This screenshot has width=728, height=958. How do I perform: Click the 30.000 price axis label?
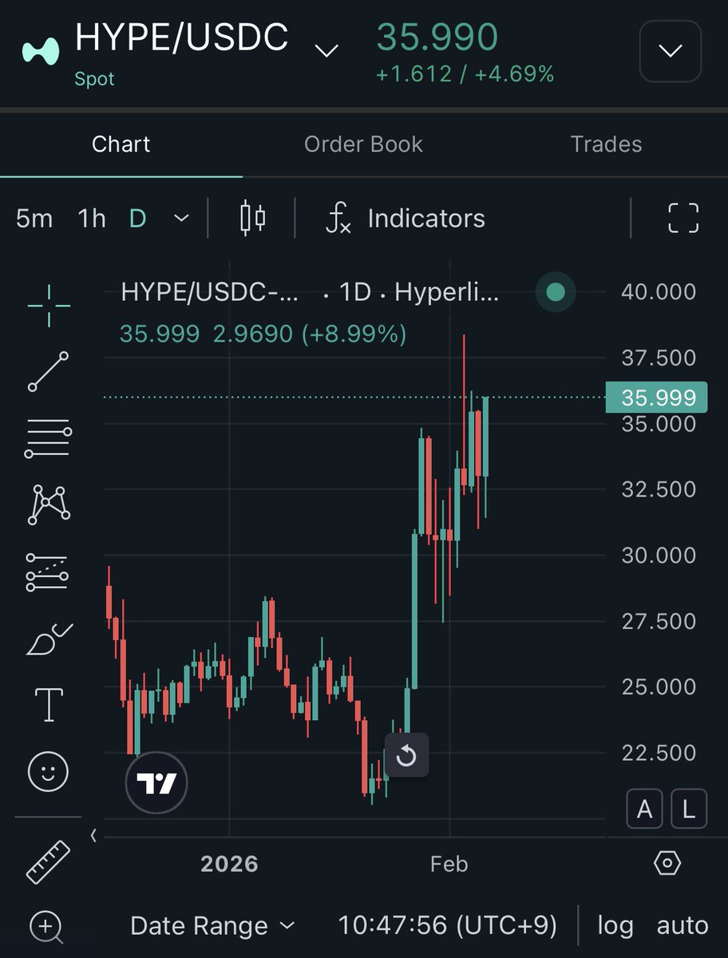click(659, 555)
